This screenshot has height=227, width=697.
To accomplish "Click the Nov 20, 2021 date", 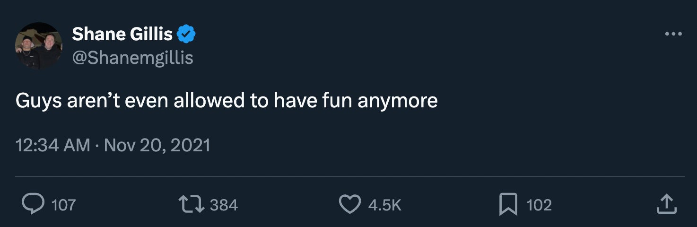I will coord(157,145).
